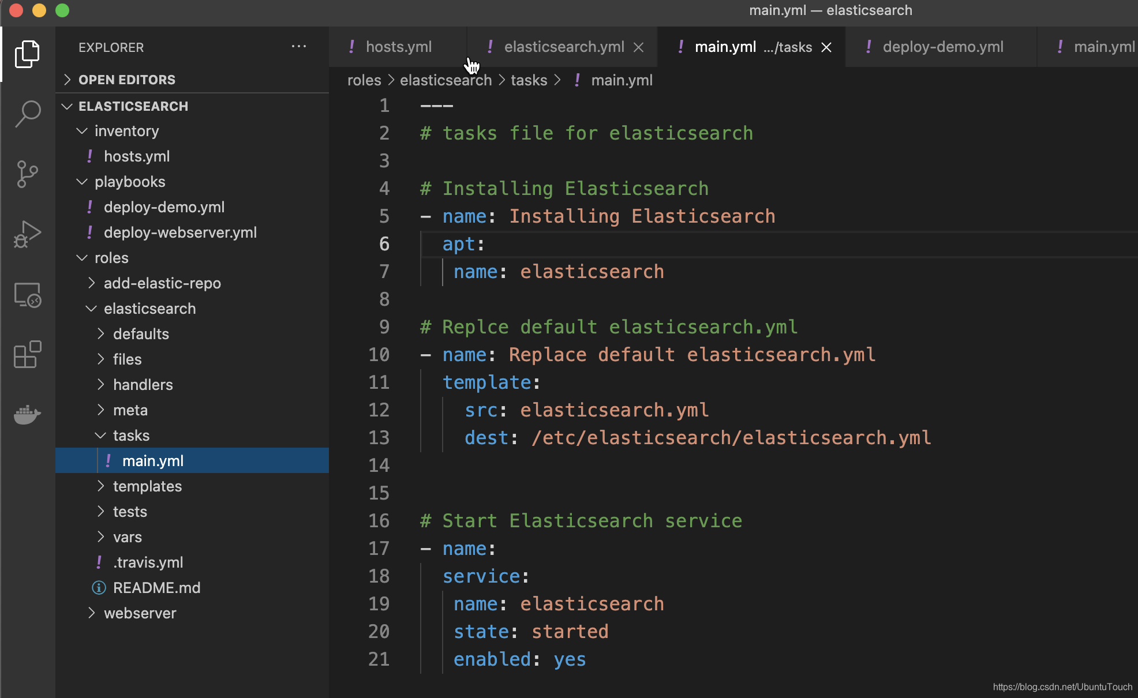Open the Source Control view
Image resolution: width=1138 pixels, height=698 pixels.
[x=27, y=174]
